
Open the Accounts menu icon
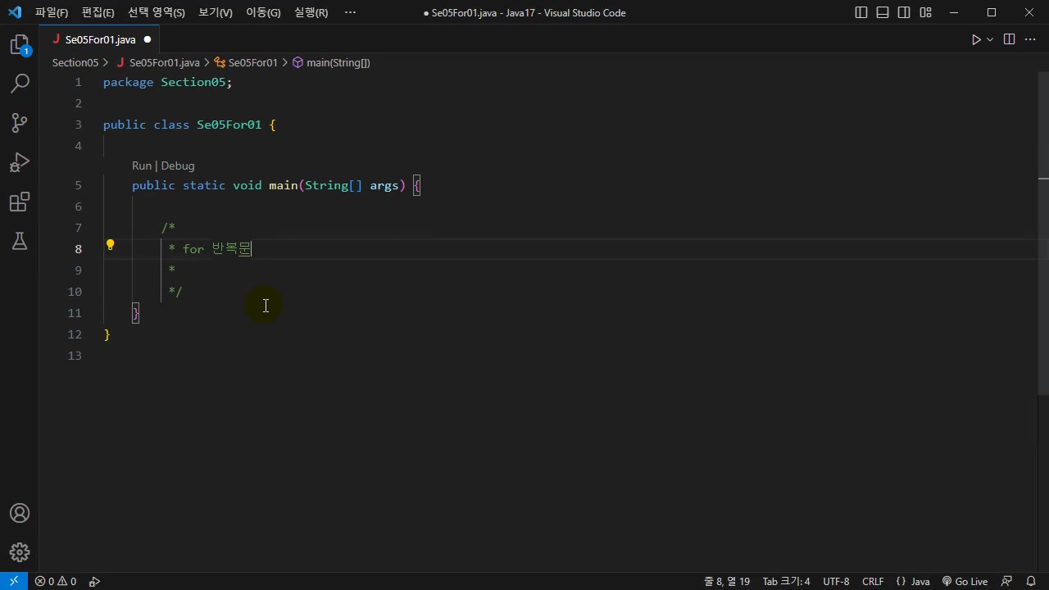click(x=20, y=514)
